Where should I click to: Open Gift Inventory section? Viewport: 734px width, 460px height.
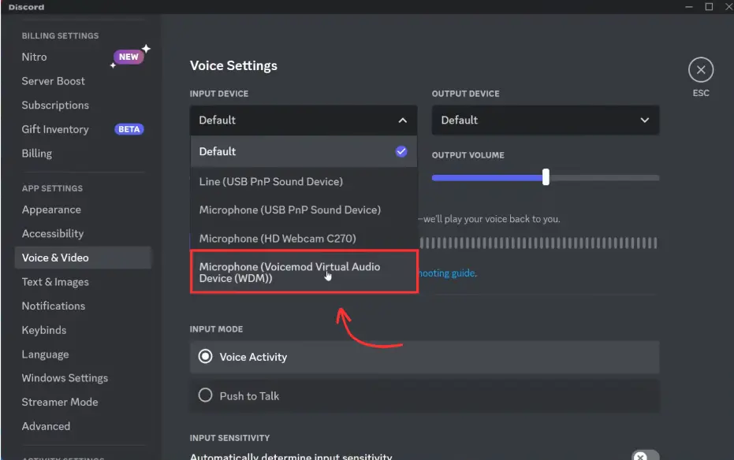point(55,129)
